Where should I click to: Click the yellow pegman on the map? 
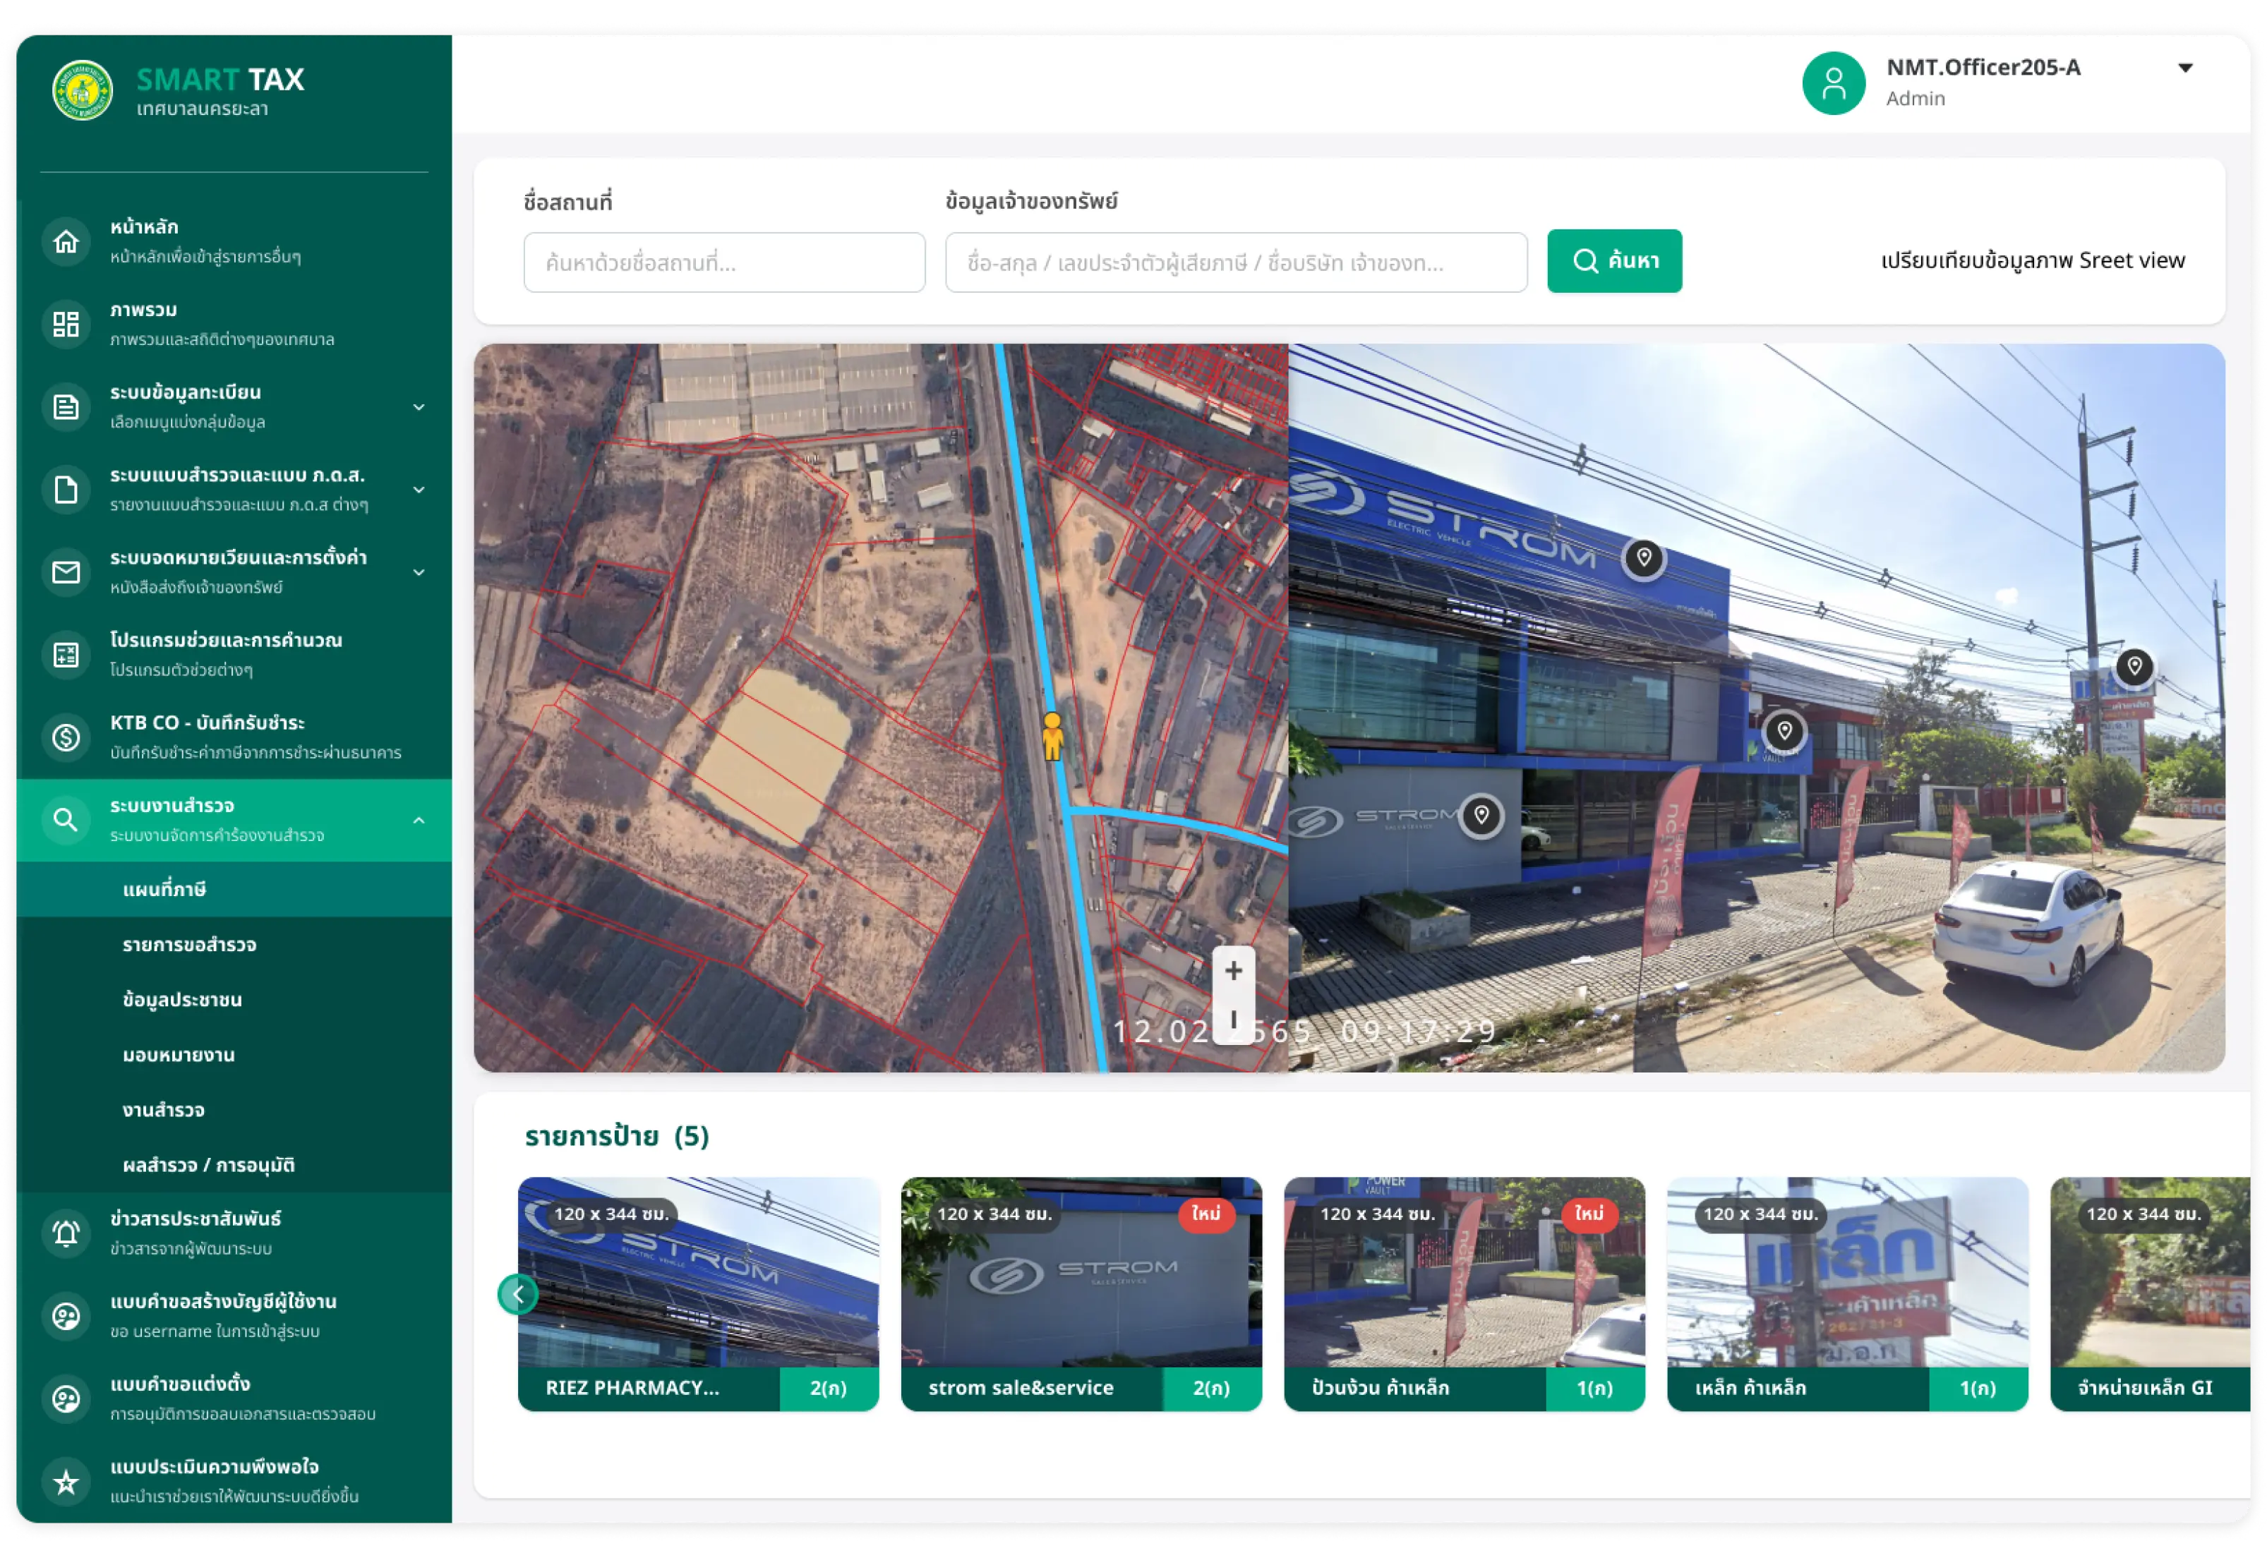click(1052, 737)
